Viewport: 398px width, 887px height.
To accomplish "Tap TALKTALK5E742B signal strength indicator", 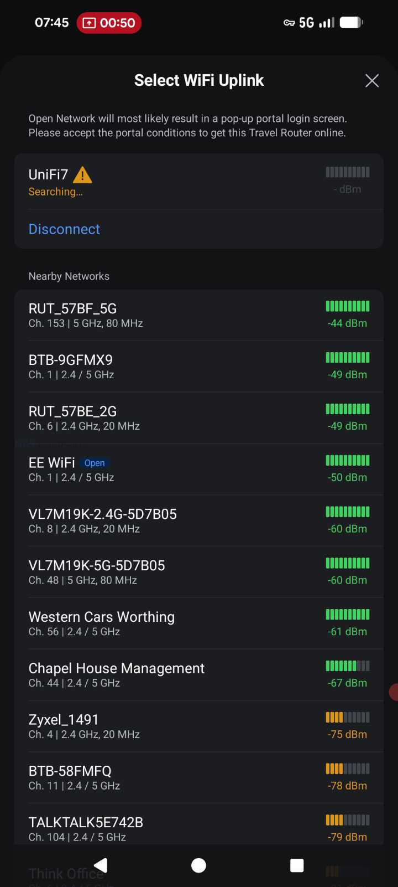I will (x=348, y=820).
